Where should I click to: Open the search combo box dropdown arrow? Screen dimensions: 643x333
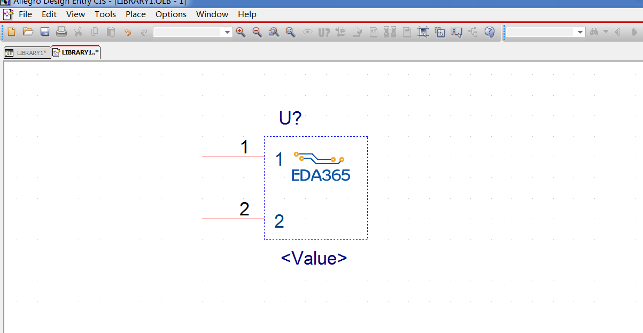coord(580,33)
